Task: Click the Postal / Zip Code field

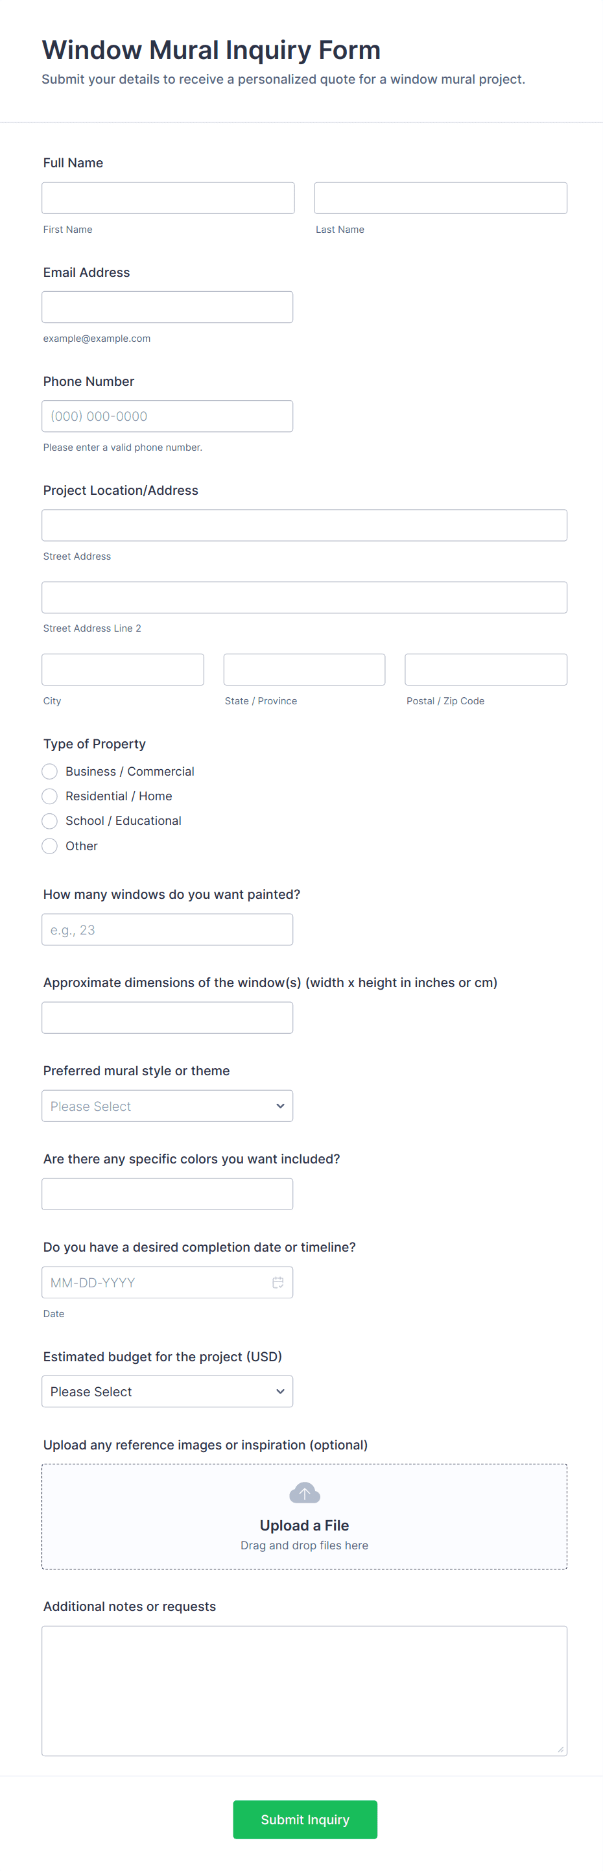Action: click(485, 669)
